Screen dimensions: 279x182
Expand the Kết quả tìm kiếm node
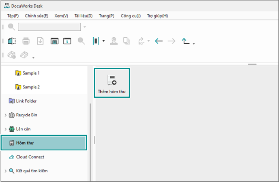[x=5, y=171]
